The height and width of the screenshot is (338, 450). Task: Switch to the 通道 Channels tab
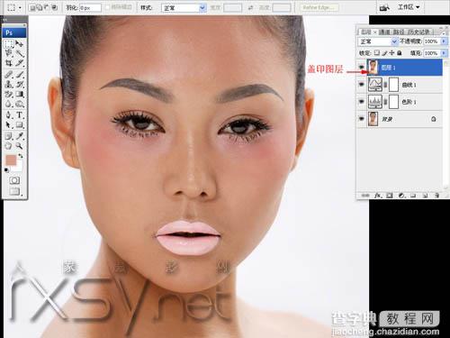[x=384, y=32]
